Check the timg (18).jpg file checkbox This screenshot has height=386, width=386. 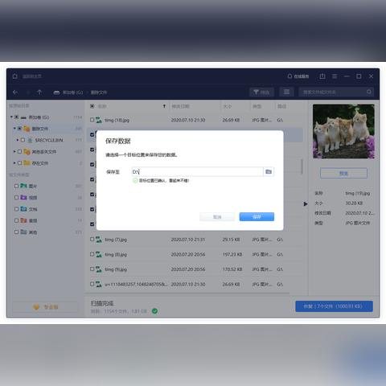tap(92, 120)
